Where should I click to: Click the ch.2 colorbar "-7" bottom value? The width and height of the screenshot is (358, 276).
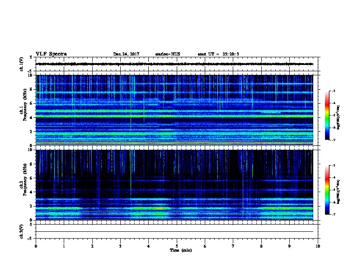tap(333, 215)
